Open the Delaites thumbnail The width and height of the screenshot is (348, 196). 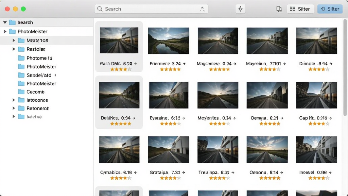point(119,95)
